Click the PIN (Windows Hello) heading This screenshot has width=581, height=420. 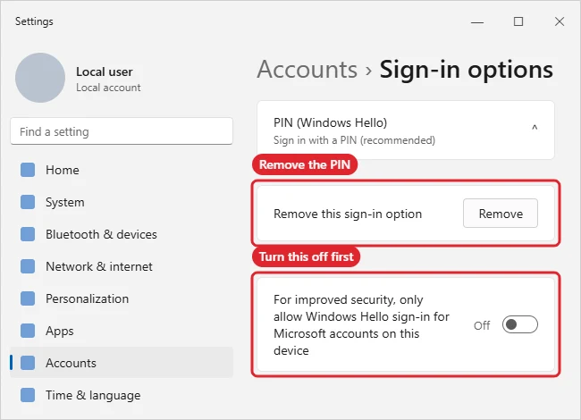(330, 122)
